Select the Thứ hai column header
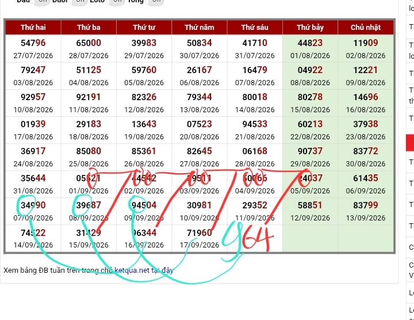The image size is (414, 320). 33,27
